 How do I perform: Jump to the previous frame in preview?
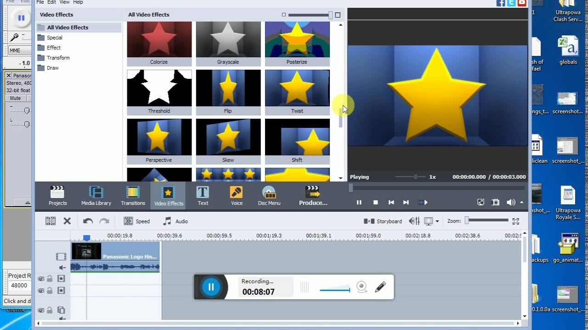[x=391, y=202]
